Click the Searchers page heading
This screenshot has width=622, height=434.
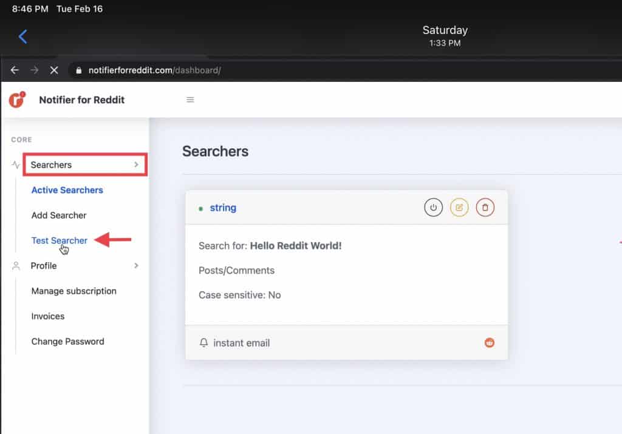216,151
